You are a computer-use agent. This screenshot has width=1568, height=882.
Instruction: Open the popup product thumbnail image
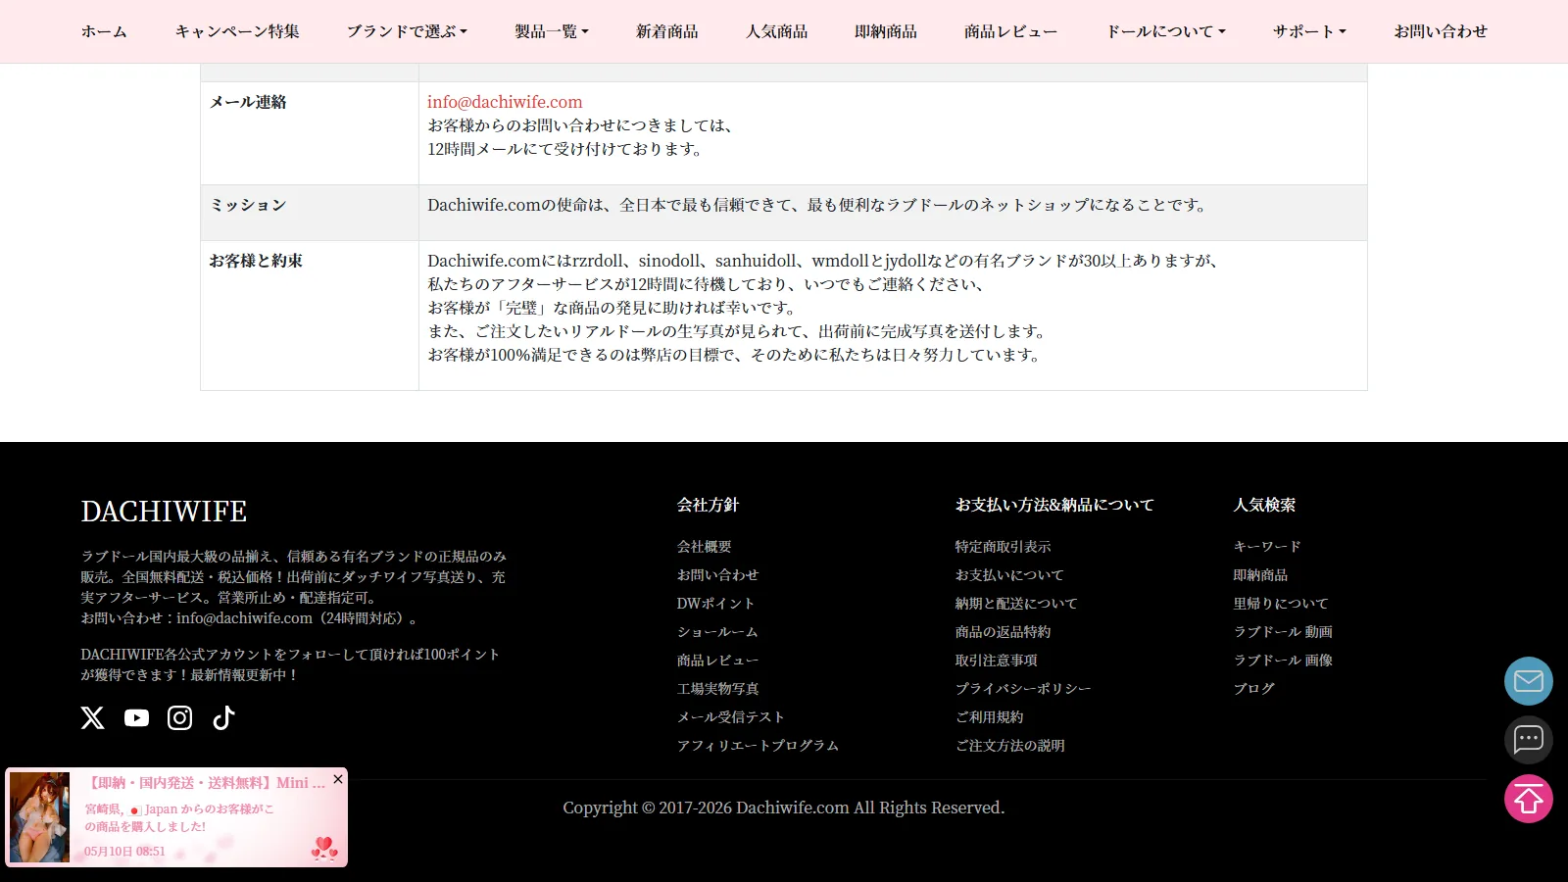pyautogui.click(x=39, y=817)
